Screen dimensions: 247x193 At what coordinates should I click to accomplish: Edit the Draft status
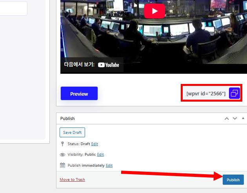click(x=94, y=144)
